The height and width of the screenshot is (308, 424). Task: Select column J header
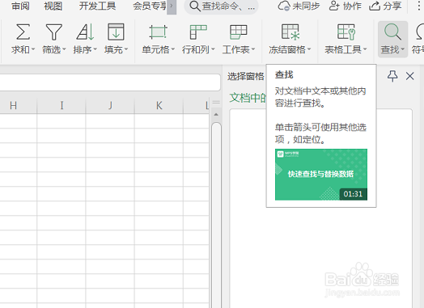click(x=110, y=105)
